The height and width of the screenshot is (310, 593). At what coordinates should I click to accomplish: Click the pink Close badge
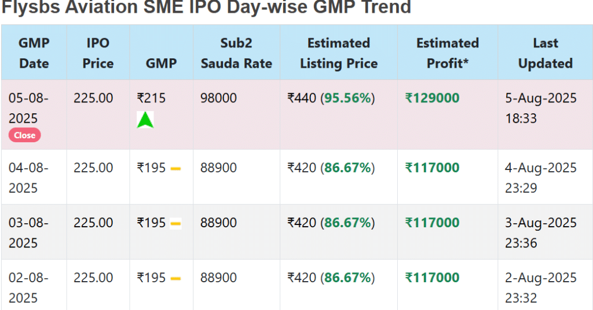tap(24, 135)
